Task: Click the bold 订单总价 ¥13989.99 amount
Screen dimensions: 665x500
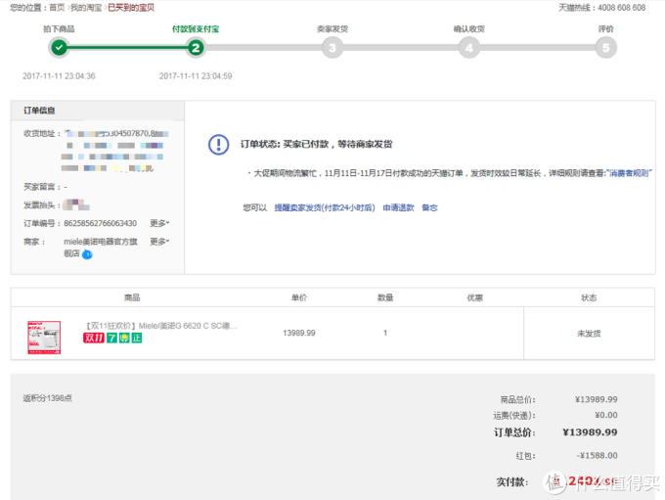Action: pos(590,432)
